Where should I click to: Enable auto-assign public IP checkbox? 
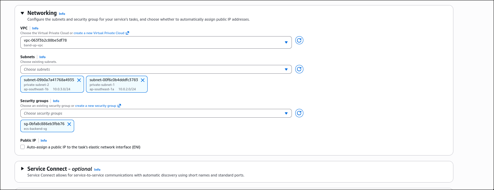click(x=23, y=147)
